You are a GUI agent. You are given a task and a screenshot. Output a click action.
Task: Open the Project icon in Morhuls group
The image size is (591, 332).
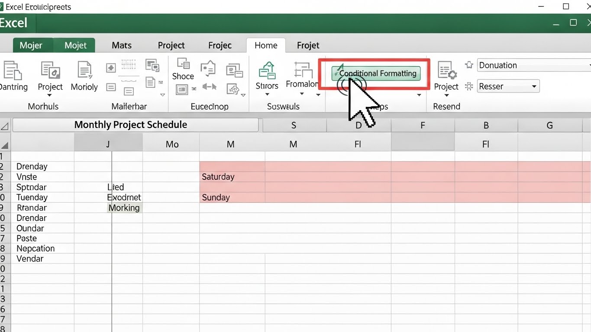pos(50,70)
